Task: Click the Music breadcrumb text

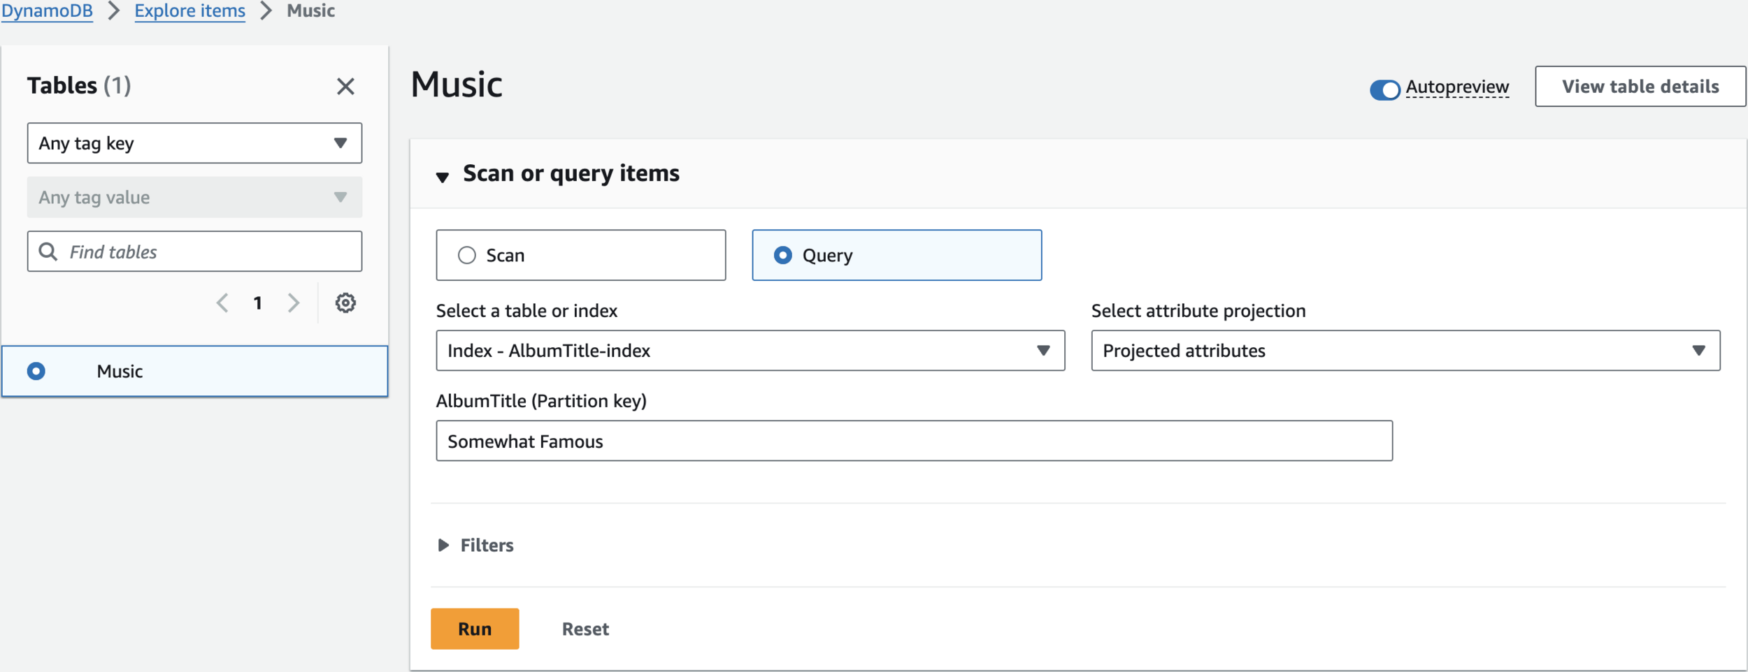Action: point(311,11)
